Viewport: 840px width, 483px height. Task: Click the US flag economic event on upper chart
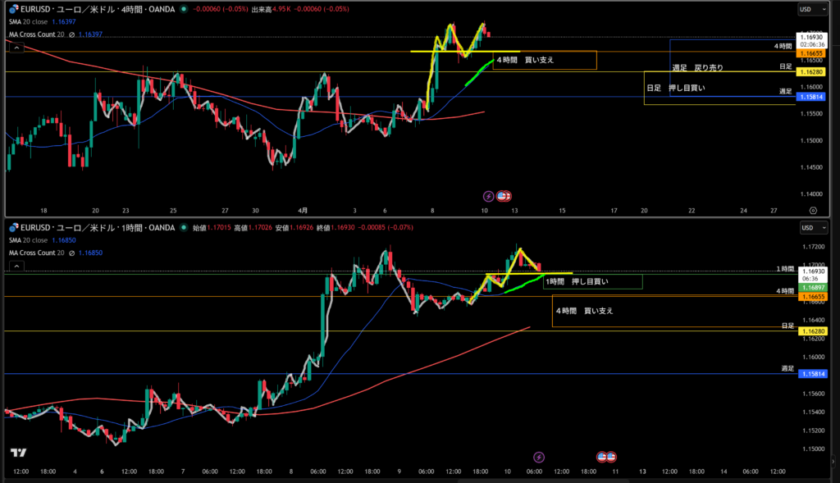[504, 196]
